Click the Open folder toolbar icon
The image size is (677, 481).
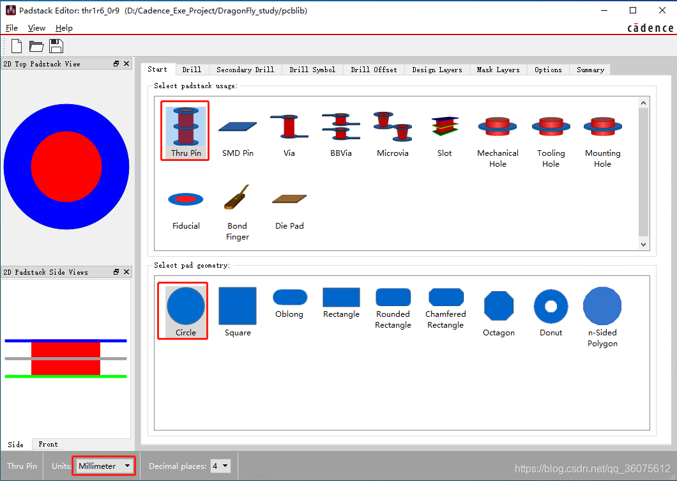pos(36,46)
